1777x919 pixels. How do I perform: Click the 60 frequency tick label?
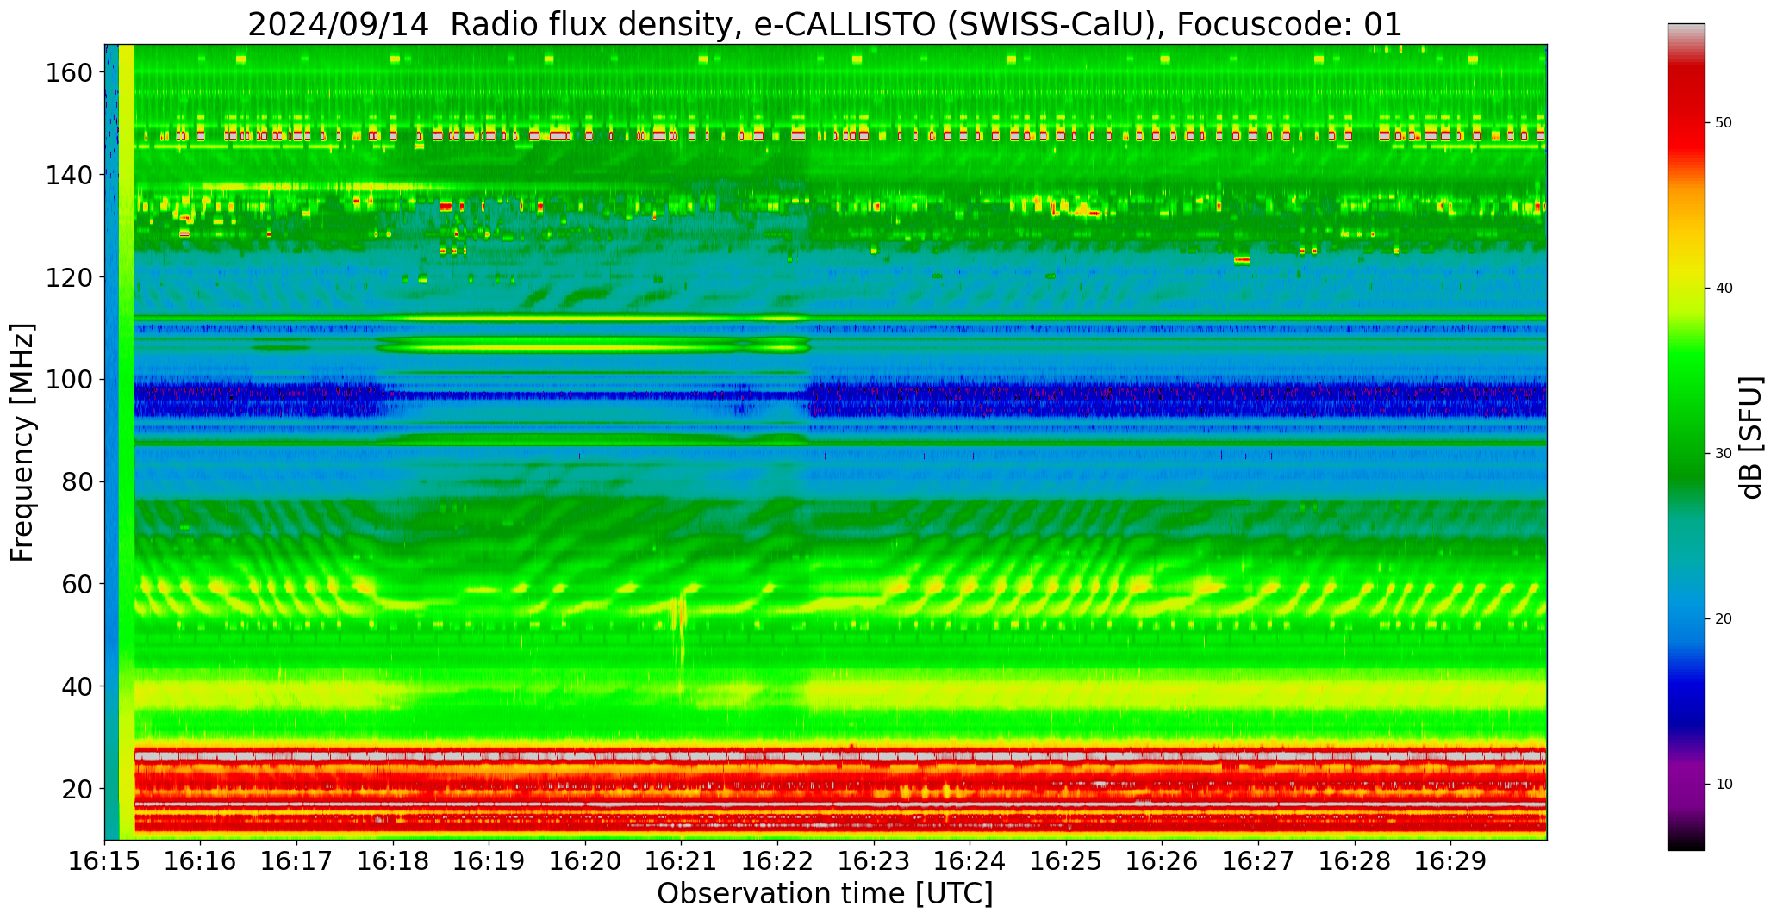(77, 584)
